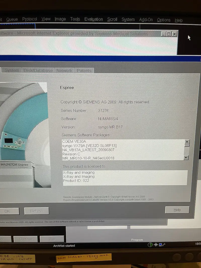Select N4_VB17A_LATEST_20090307 package line
Screen dimensions: 201x268
[88, 150]
